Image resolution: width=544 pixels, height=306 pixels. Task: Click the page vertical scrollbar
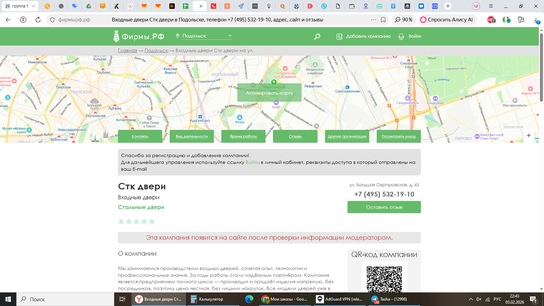541,67
